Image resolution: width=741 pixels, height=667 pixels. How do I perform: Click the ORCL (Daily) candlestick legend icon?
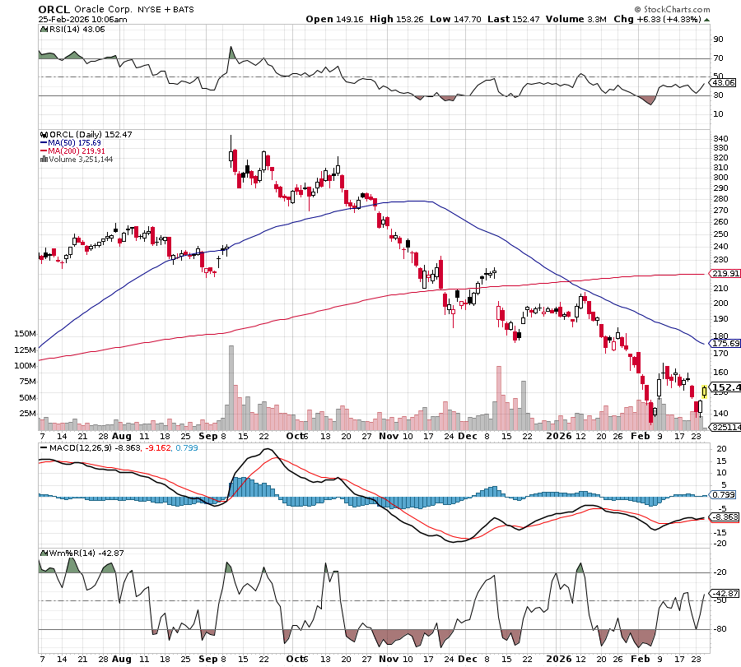coord(44,134)
